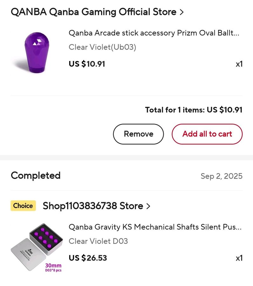253x286 pixels.
Task: Tap the Sep 2, 2025 order date
Action: (x=221, y=176)
